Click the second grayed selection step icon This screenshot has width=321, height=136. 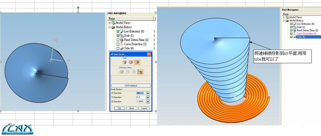click(127, 72)
